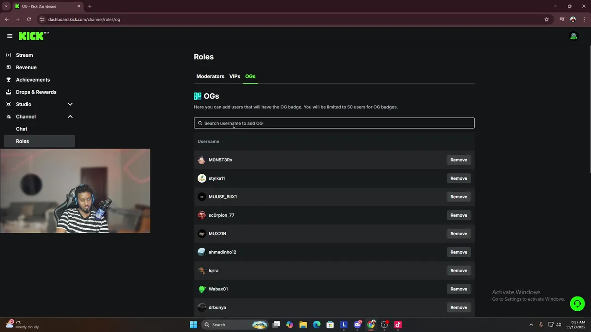
Task: Reload the dashboard page
Action: point(29,19)
